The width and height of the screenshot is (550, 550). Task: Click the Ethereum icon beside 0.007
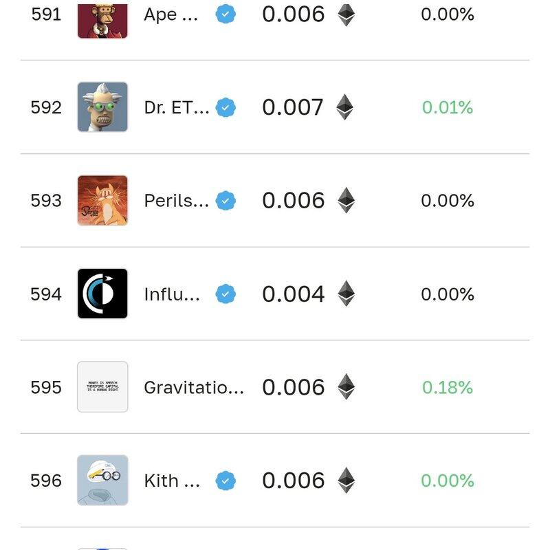coord(345,107)
